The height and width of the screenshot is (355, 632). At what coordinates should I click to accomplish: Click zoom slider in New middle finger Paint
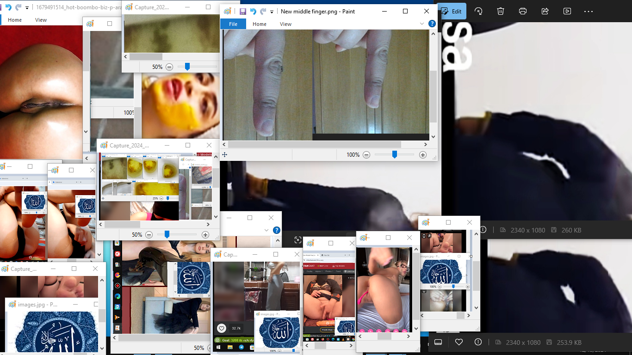click(x=395, y=155)
